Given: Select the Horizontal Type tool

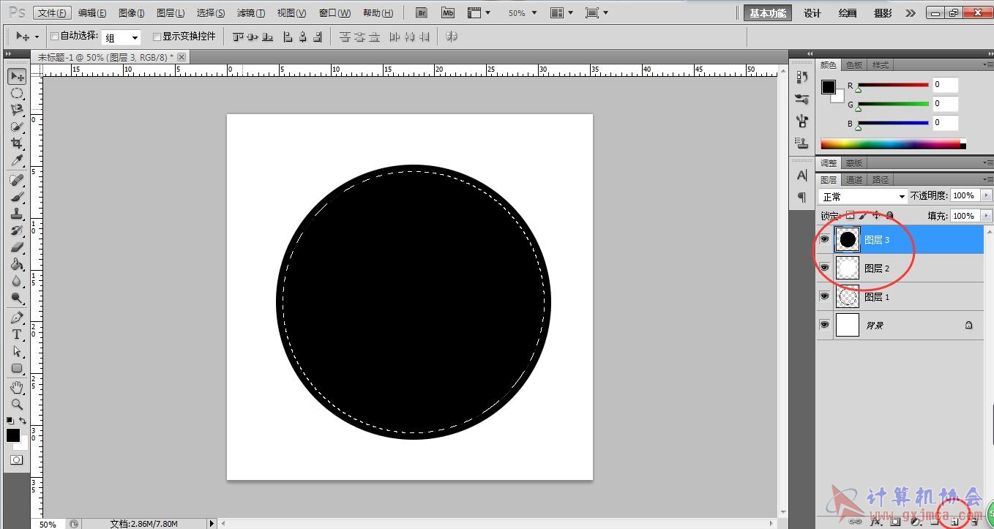Looking at the screenshot, I should [17, 335].
